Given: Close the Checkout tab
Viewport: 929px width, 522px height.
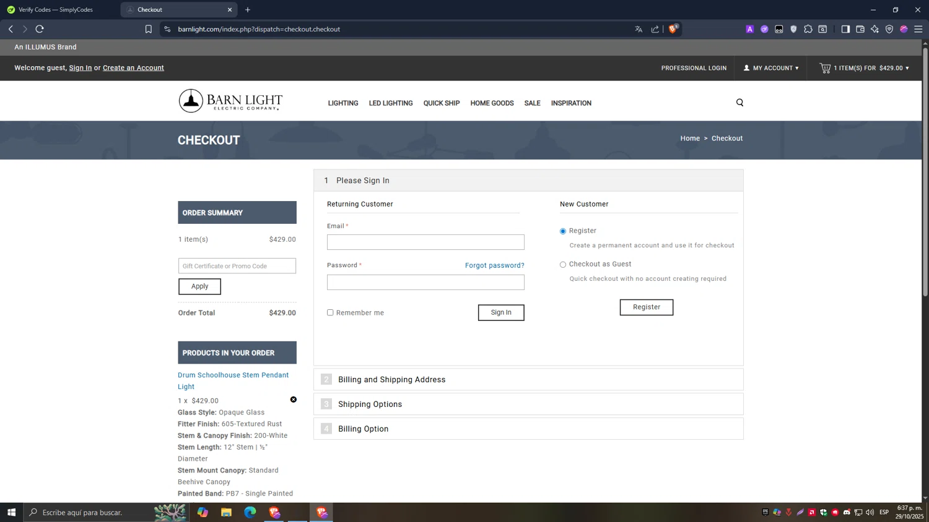Looking at the screenshot, I should tap(230, 10).
